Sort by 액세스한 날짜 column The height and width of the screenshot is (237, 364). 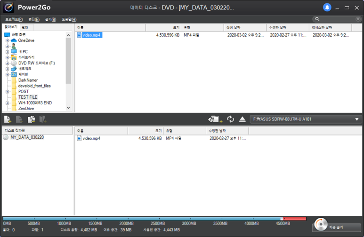pyautogui.click(x=331, y=28)
